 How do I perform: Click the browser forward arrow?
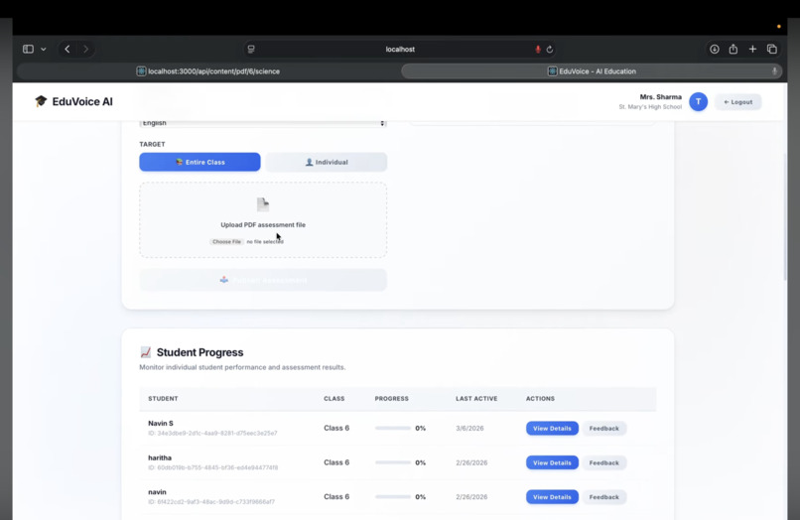tap(85, 49)
